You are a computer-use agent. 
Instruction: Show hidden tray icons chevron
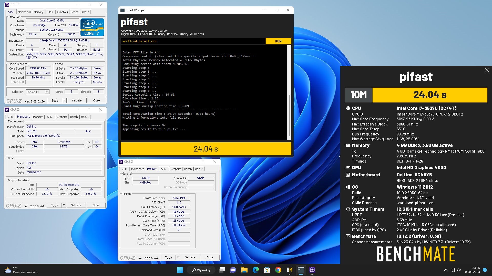(x=446, y=270)
